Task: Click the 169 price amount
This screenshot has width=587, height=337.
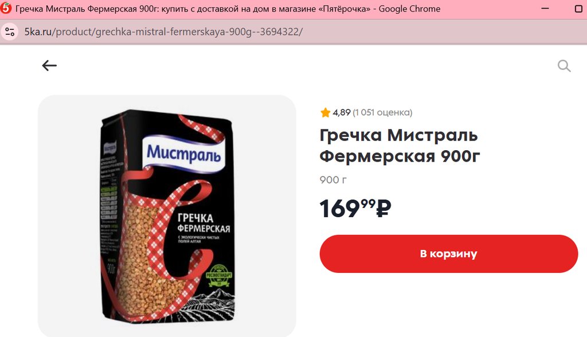Action: (339, 209)
